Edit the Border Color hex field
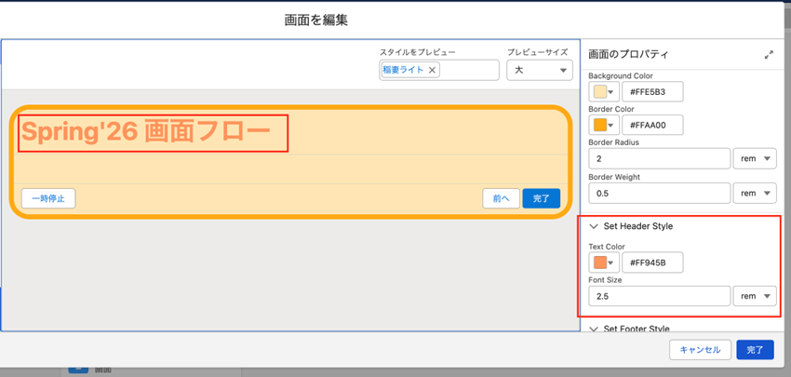Screen dimensions: 791x377 coord(651,125)
